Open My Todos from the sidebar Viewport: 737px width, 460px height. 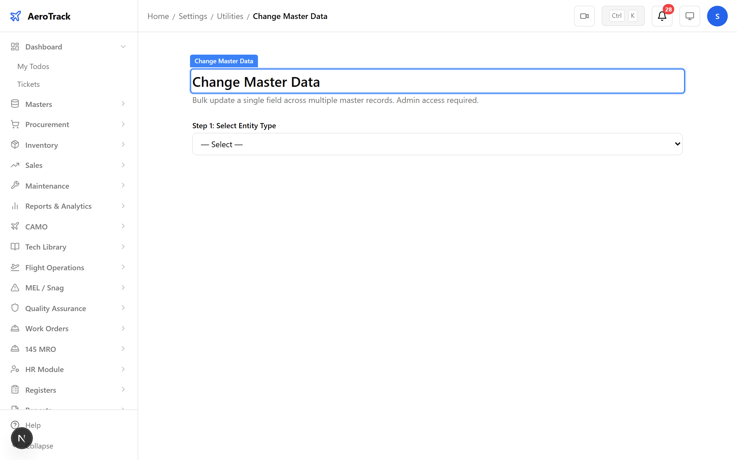pyautogui.click(x=33, y=66)
